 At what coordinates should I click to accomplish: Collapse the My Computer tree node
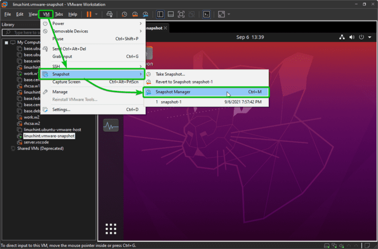pos(6,43)
